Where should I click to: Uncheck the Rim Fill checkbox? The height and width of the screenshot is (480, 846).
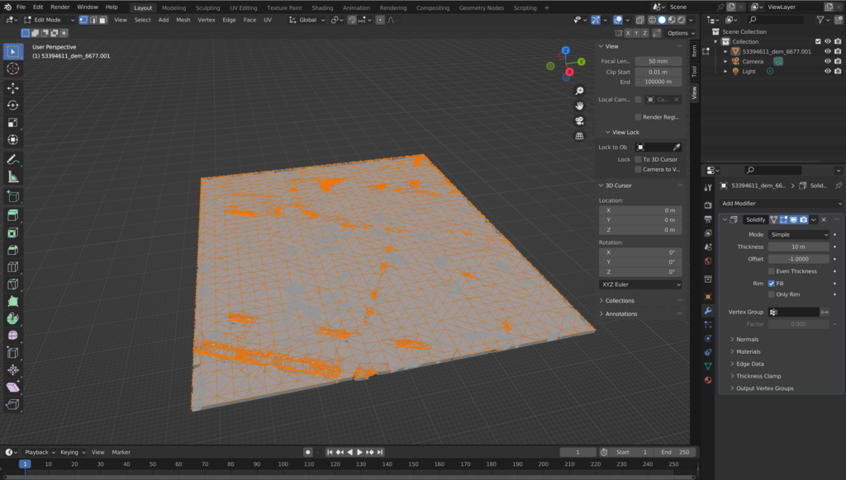772,283
